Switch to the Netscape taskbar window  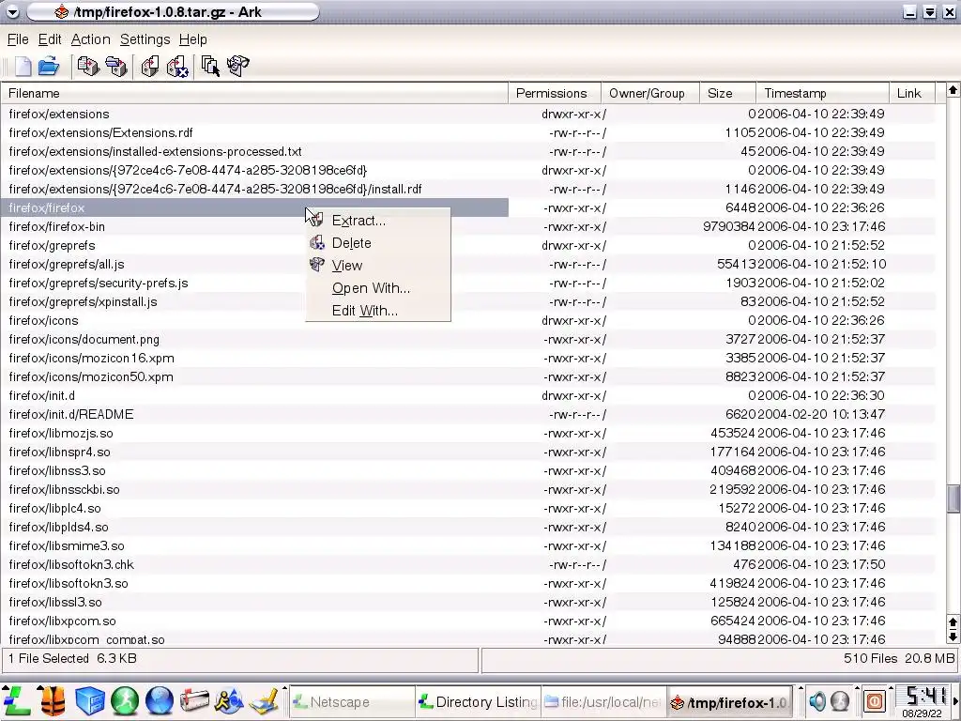352,702
